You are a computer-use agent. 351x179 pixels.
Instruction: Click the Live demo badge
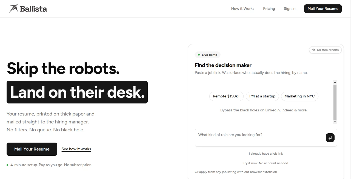208,55
